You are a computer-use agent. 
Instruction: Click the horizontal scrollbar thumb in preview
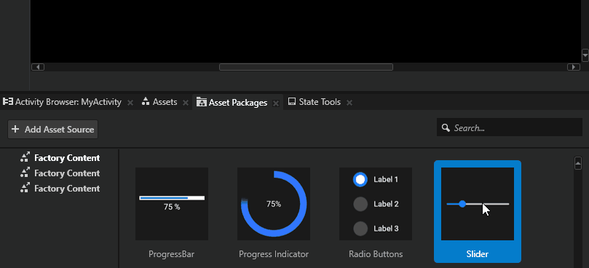tap(306, 67)
